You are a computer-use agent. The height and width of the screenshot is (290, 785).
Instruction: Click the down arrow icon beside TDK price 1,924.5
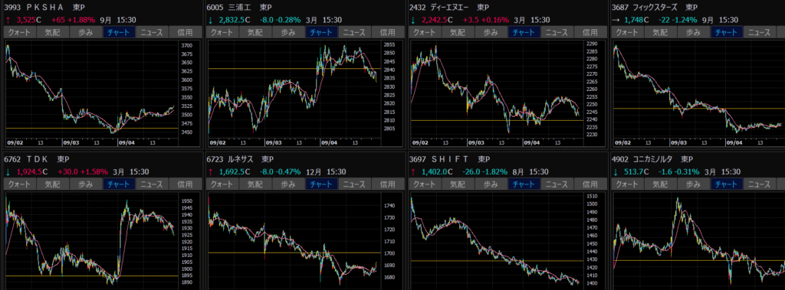pyautogui.click(x=8, y=171)
